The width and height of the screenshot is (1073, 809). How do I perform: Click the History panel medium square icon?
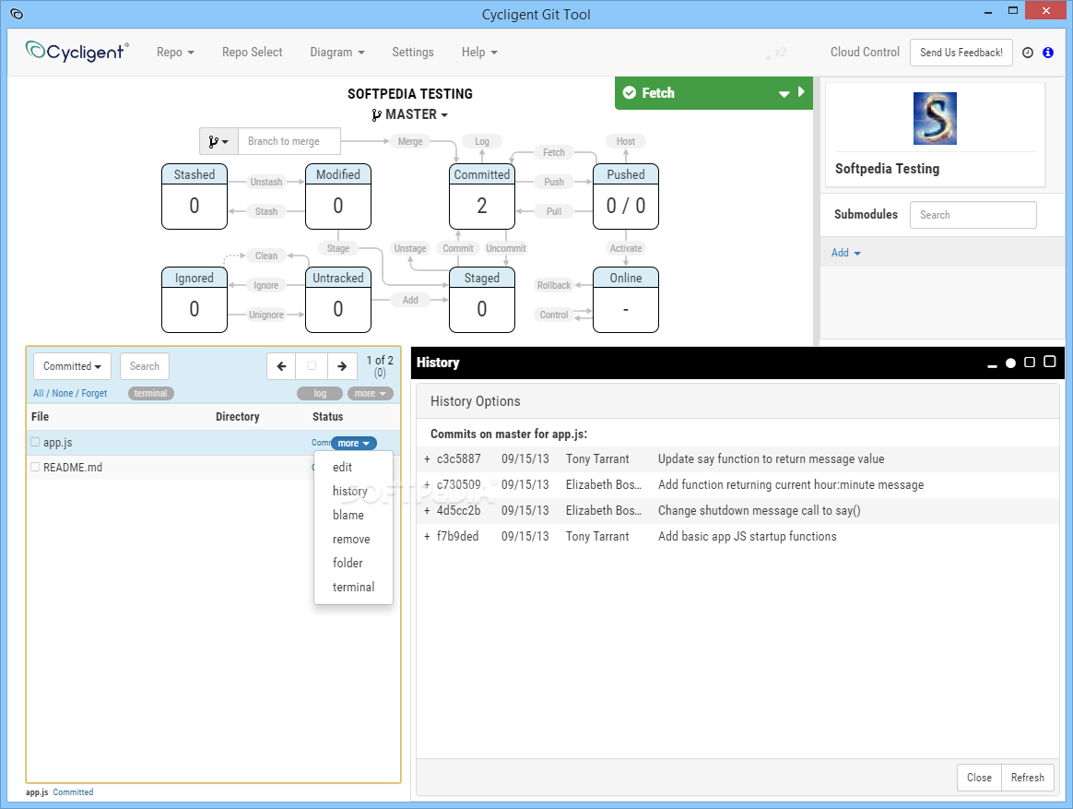click(x=1029, y=363)
